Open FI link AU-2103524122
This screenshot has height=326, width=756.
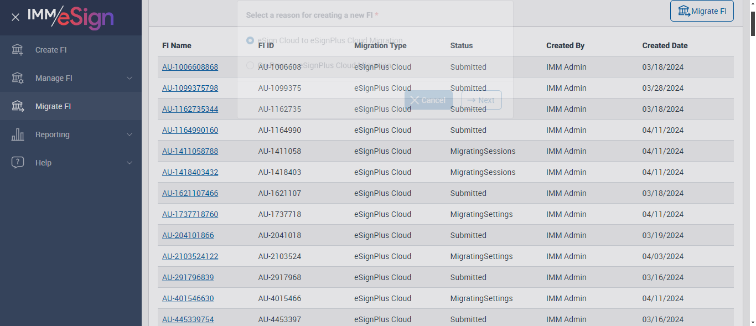tap(190, 256)
